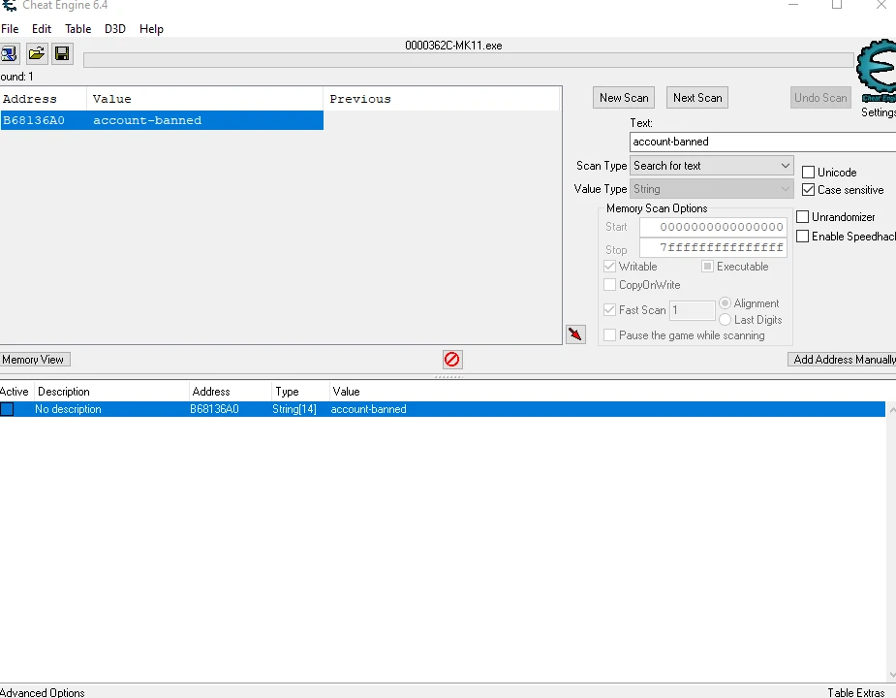Image resolution: width=896 pixels, height=698 pixels.
Task: Click address B68136A0 in the cheat table
Action: coord(214,409)
